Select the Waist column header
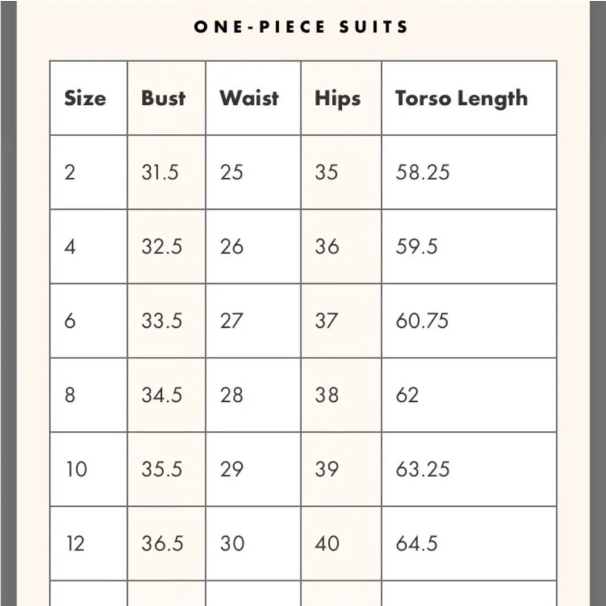This screenshot has width=606, height=606. tap(249, 98)
